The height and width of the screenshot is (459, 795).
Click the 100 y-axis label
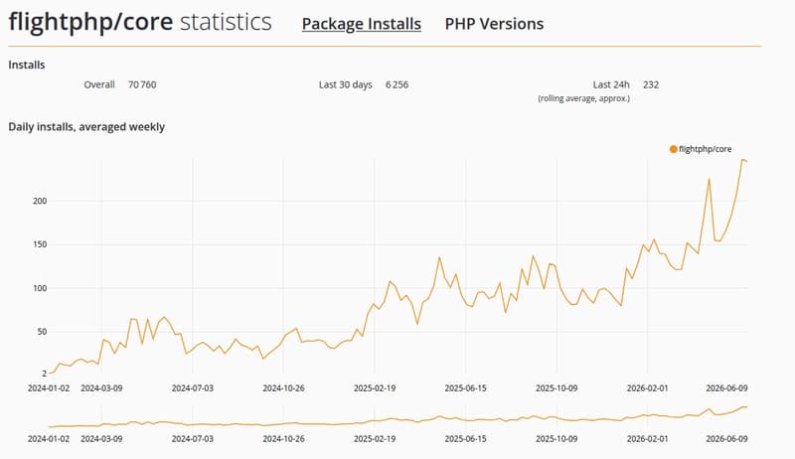point(40,288)
